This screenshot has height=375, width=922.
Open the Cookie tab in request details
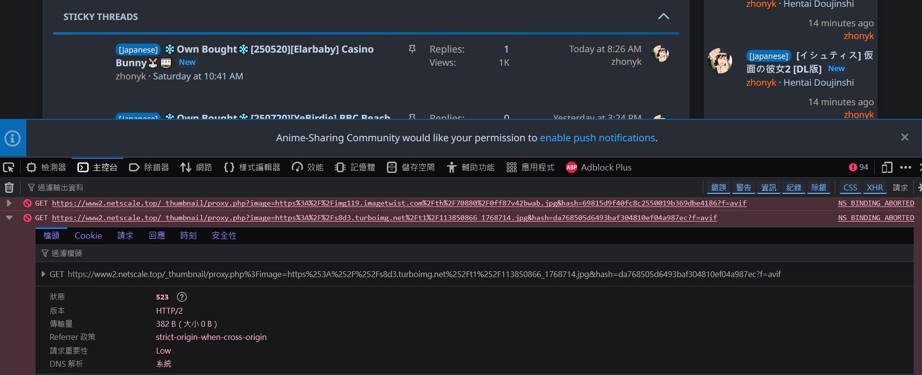88,236
